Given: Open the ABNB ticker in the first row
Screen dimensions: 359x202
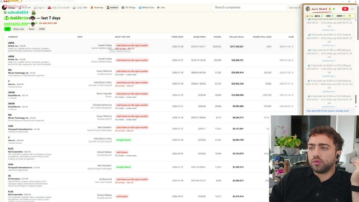Looking at the screenshot, I should click(11, 43).
